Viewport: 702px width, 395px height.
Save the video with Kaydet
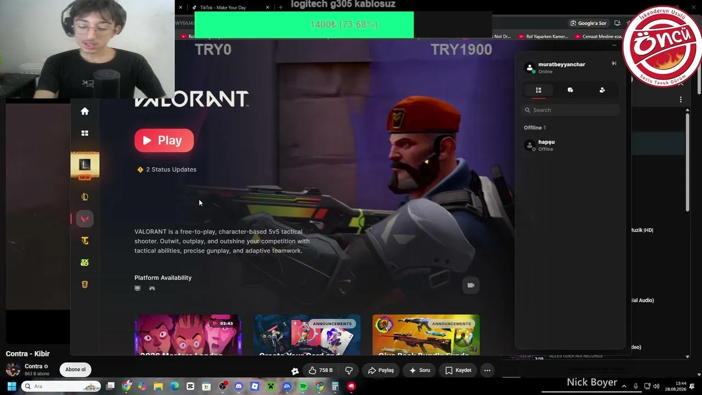click(x=458, y=370)
